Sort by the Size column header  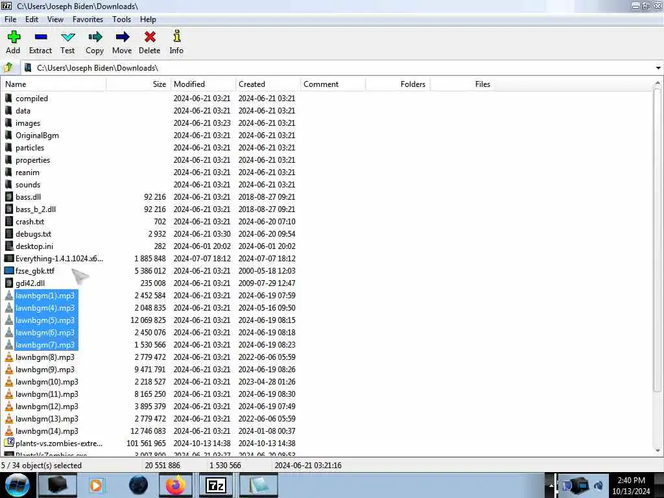tap(139, 84)
